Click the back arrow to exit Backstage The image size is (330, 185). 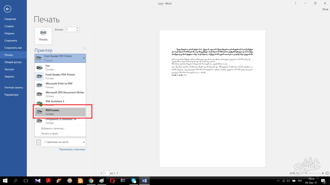click(x=7, y=9)
